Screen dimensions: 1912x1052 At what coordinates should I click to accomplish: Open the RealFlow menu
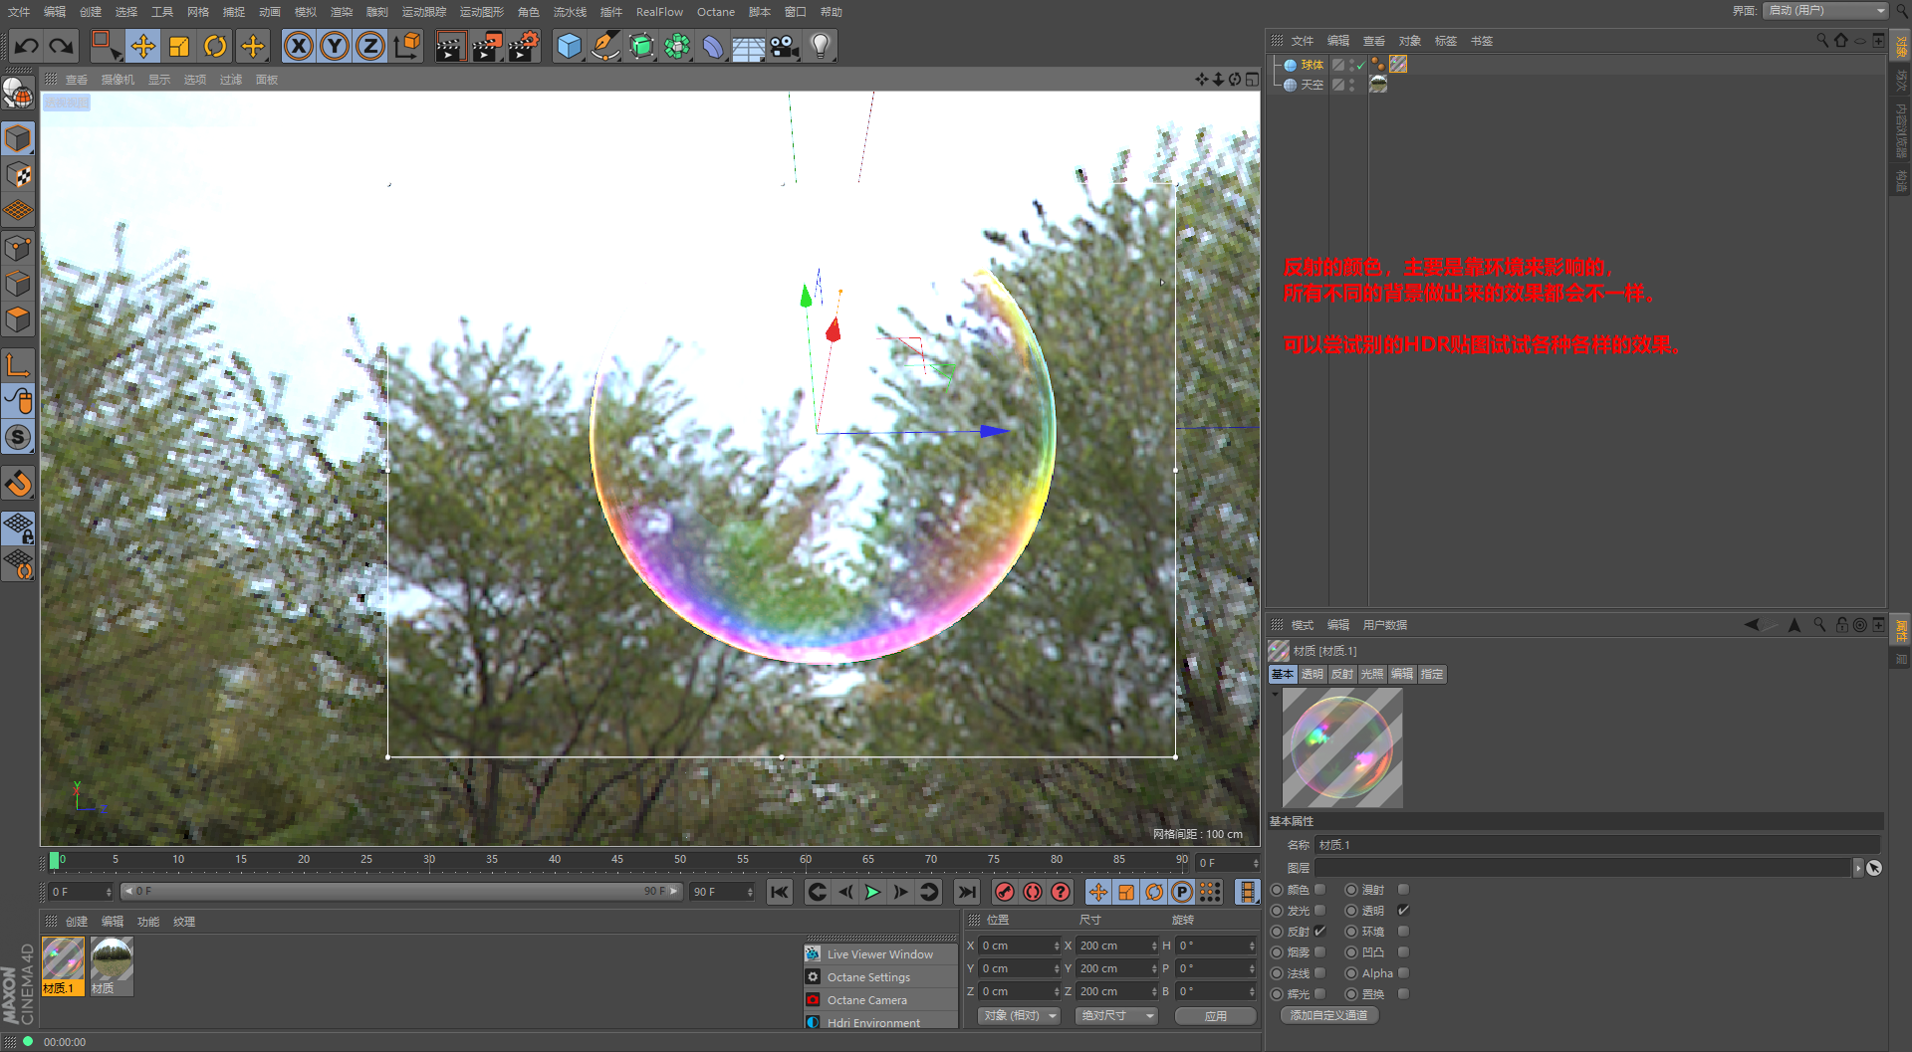click(x=659, y=12)
